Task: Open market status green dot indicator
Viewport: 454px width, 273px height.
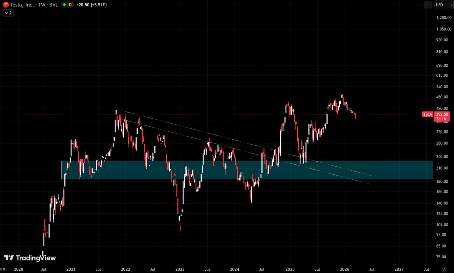Action: coord(64,5)
